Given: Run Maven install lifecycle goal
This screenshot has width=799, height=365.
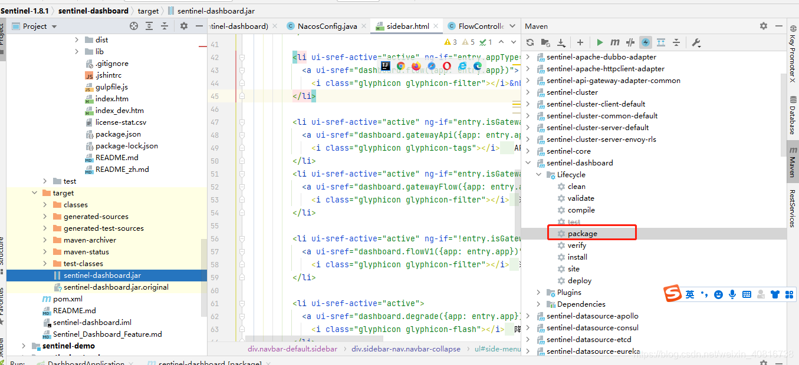Looking at the screenshot, I should coord(577,257).
